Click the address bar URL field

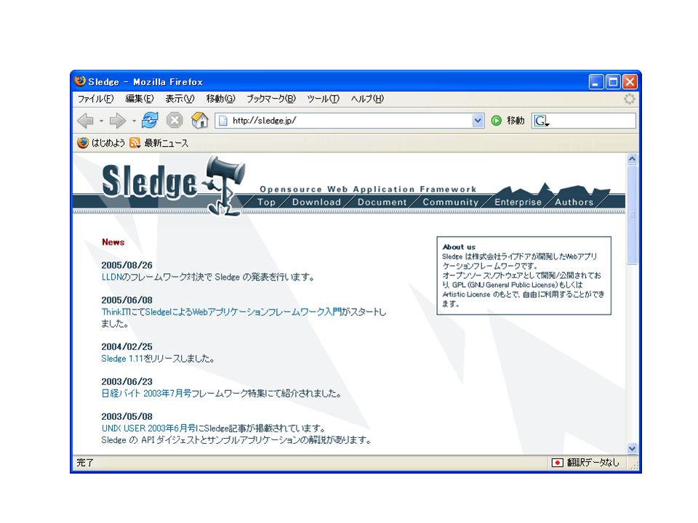pyautogui.click(x=350, y=121)
